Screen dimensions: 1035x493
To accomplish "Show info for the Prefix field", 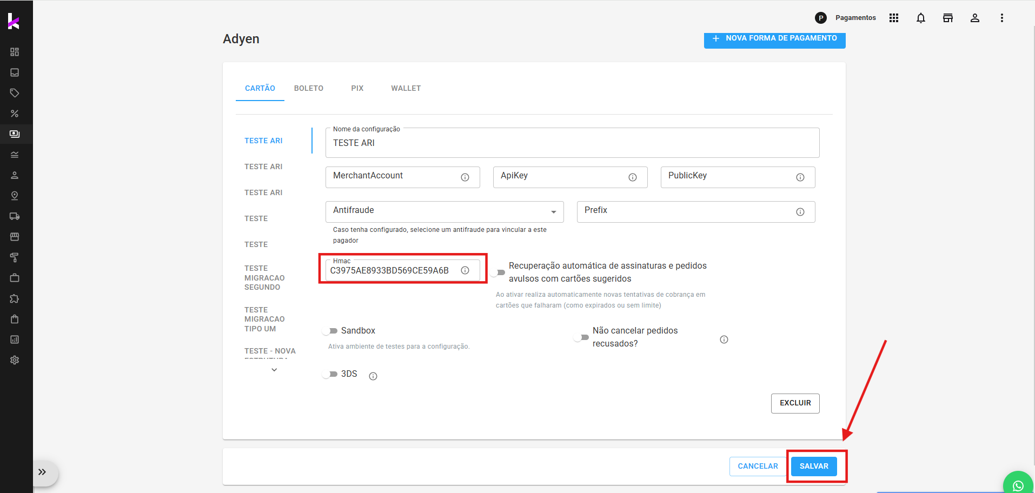I will coord(800,212).
